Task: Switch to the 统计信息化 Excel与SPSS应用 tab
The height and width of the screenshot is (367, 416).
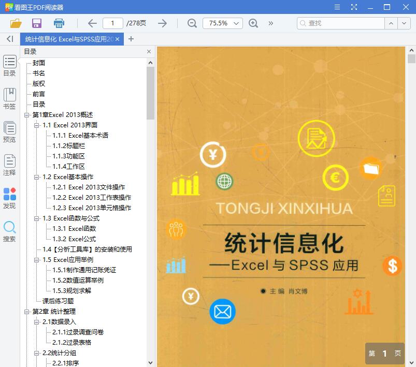Action: 69,39
